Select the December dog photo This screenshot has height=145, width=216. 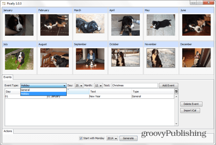[196, 58]
